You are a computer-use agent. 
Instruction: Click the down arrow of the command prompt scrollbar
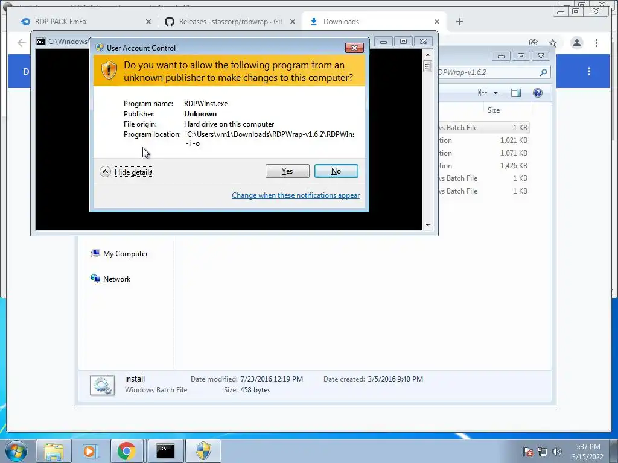pyautogui.click(x=428, y=225)
